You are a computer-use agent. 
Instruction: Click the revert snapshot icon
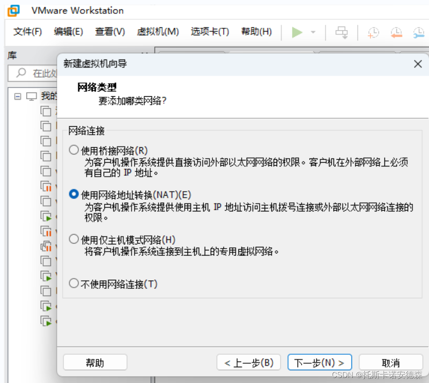(x=396, y=33)
